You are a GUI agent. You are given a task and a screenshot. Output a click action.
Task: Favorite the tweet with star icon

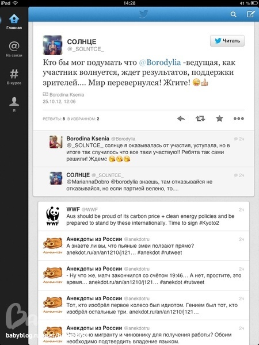[219, 119]
